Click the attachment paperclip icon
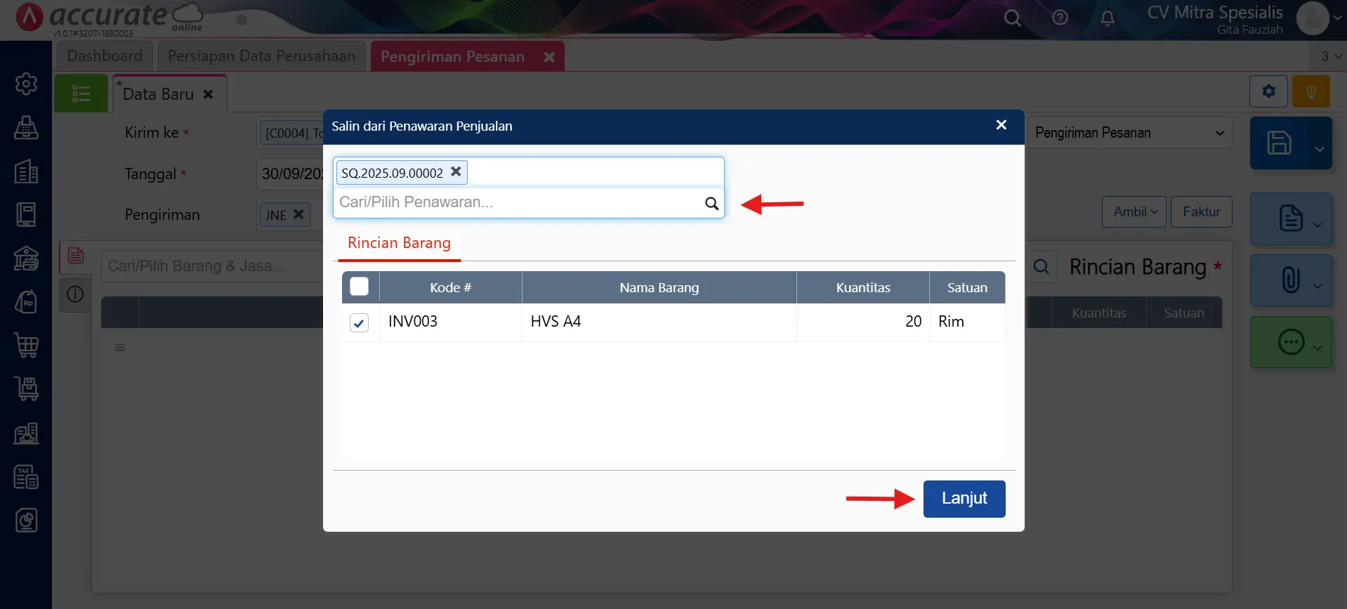This screenshot has height=609, width=1347. point(1290,280)
